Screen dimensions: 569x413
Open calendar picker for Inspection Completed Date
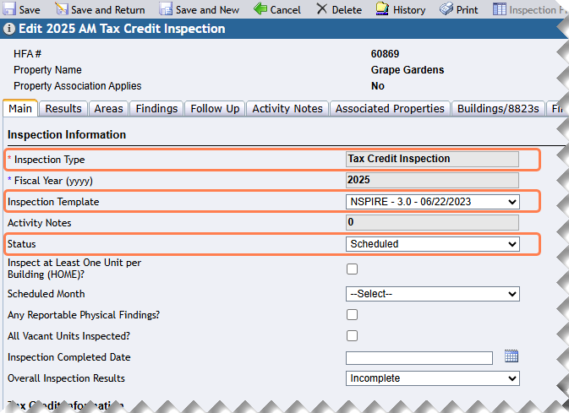point(512,356)
